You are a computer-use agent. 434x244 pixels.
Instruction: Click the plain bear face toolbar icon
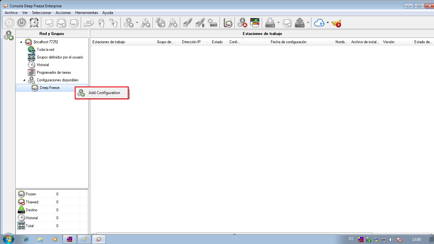74,23
